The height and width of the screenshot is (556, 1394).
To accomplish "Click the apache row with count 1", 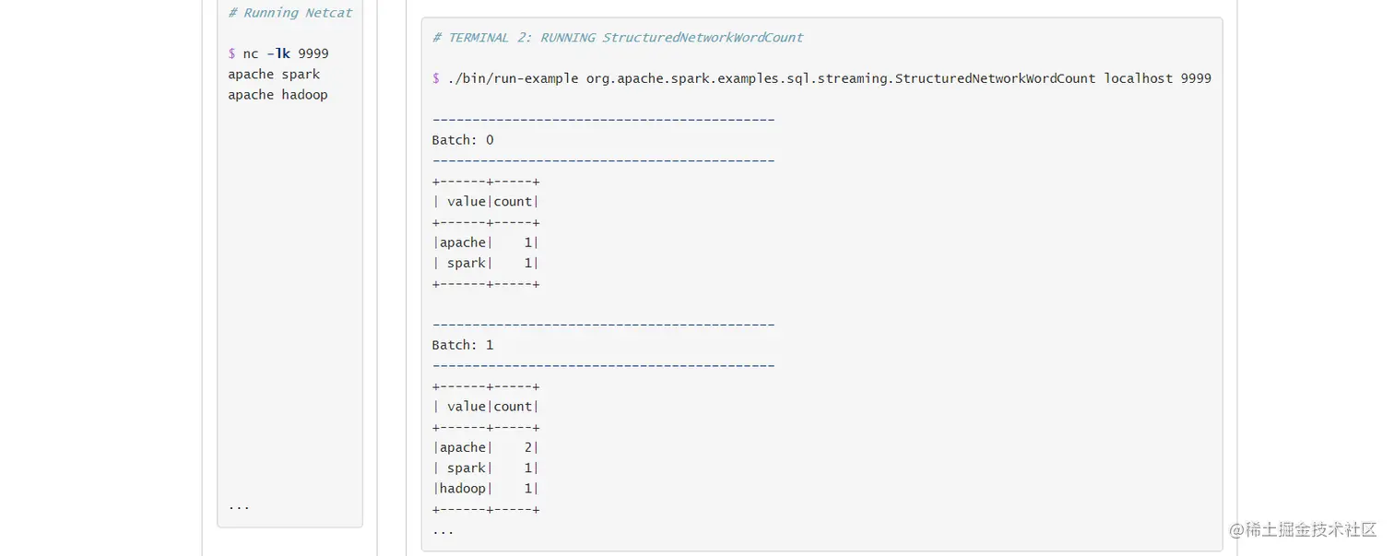I will tap(486, 243).
